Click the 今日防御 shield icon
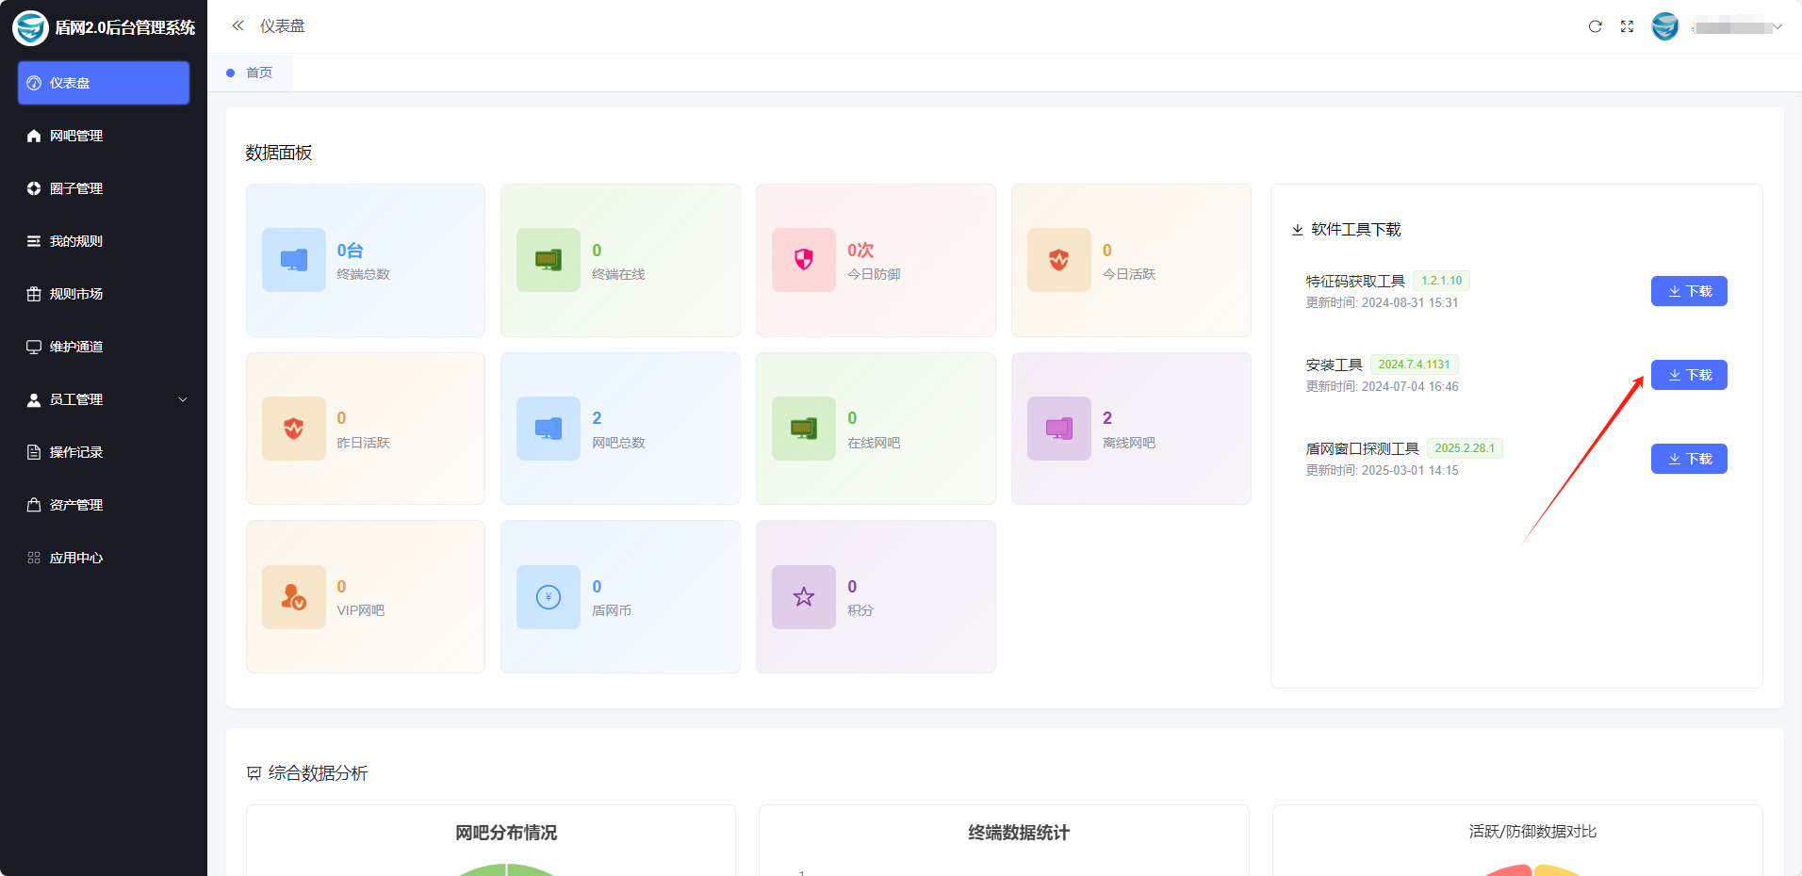This screenshot has height=876, width=1802. (x=804, y=260)
